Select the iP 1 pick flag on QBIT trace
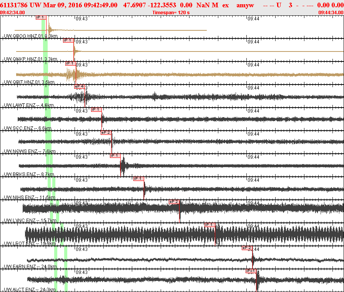 coord(71,63)
